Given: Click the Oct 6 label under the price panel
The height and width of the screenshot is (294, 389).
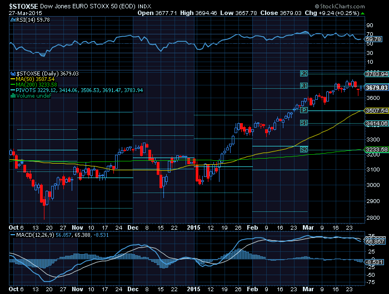Looking at the screenshot, I should coord(16,227).
